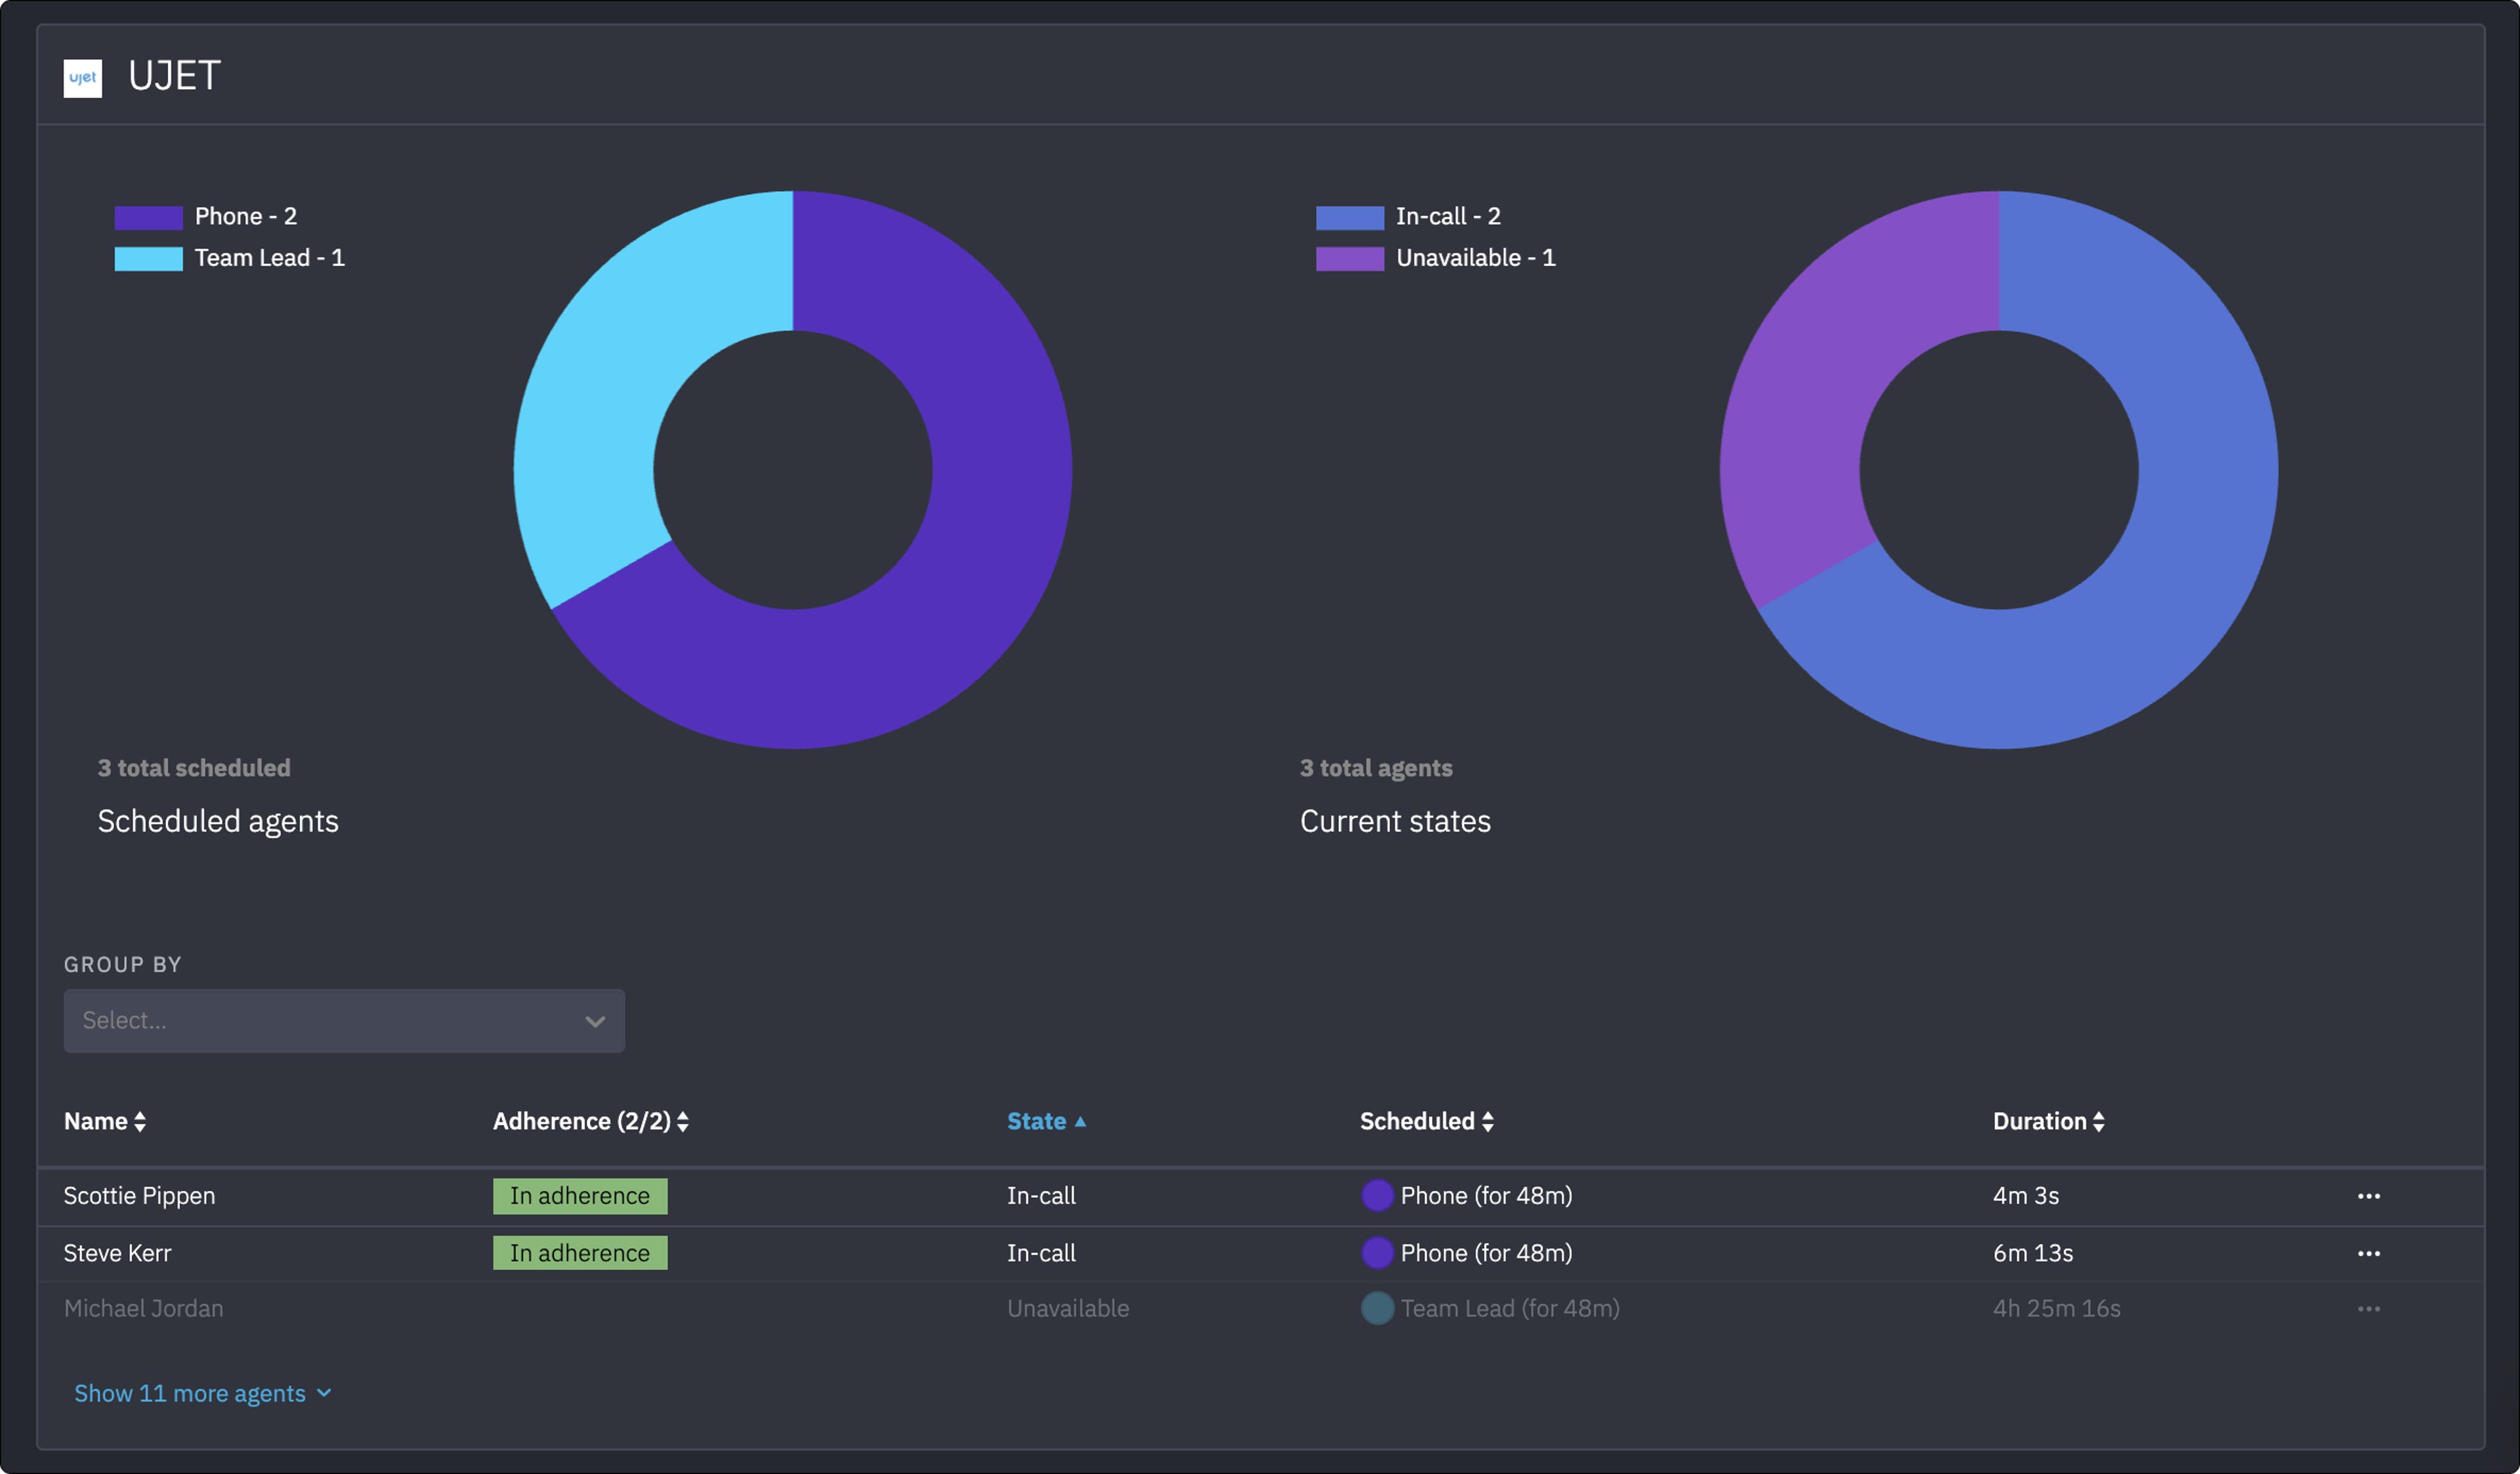Viewport: 2520px width, 1474px height.
Task: Sort table by Duration column
Action: click(x=2048, y=1121)
